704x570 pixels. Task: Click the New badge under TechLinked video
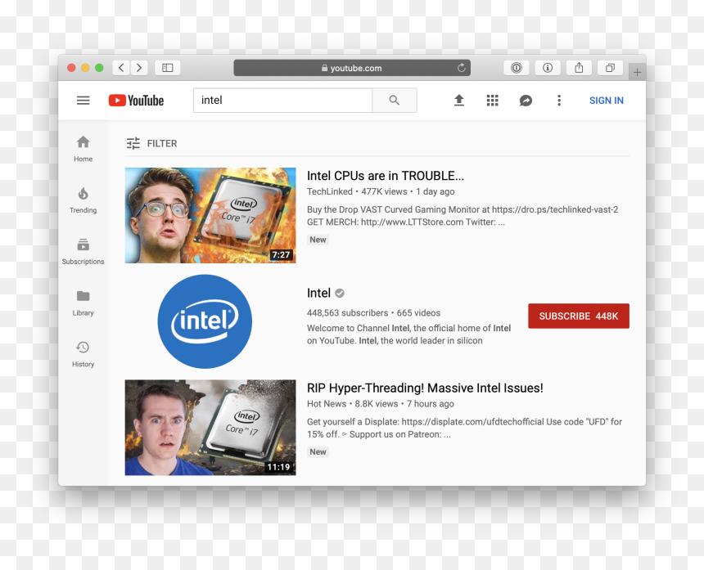point(318,240)
